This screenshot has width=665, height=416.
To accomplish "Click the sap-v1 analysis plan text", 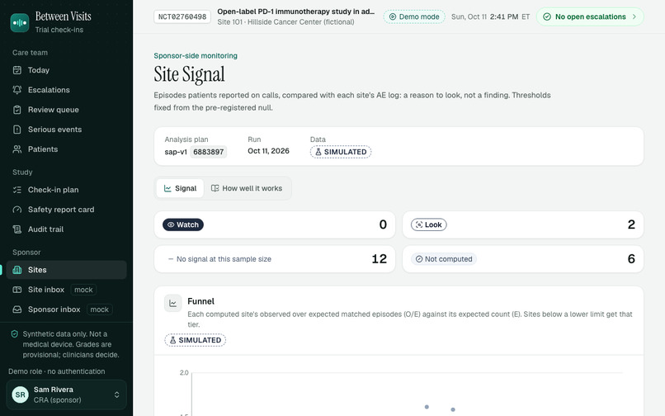I will [176, 152].
